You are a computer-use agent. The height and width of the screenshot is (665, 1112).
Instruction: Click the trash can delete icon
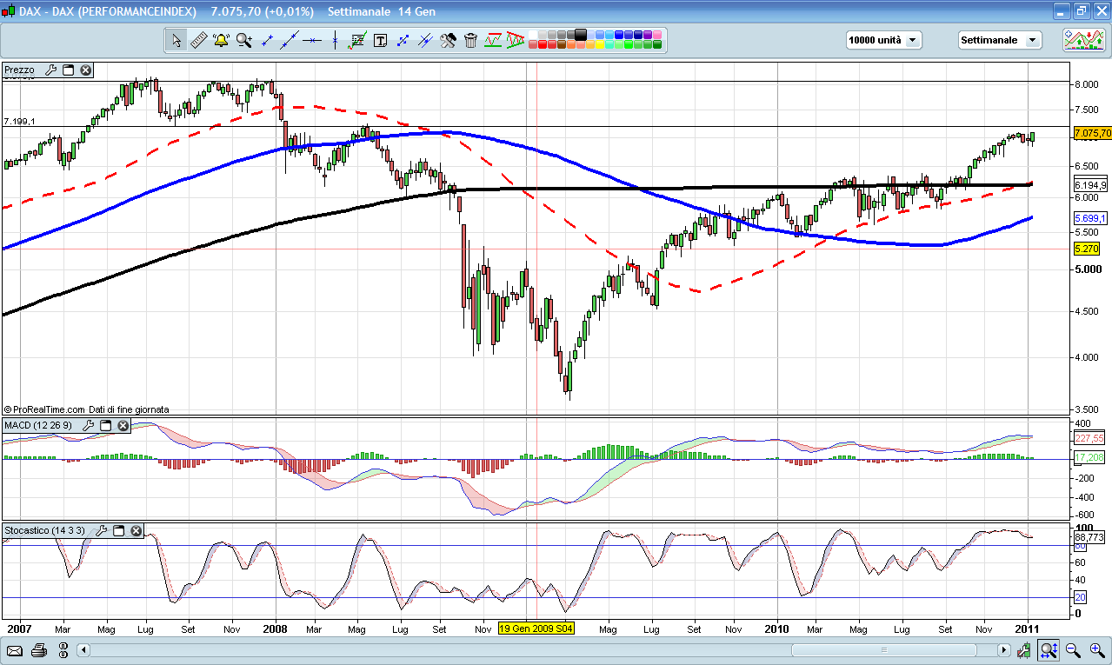point(470,40)
